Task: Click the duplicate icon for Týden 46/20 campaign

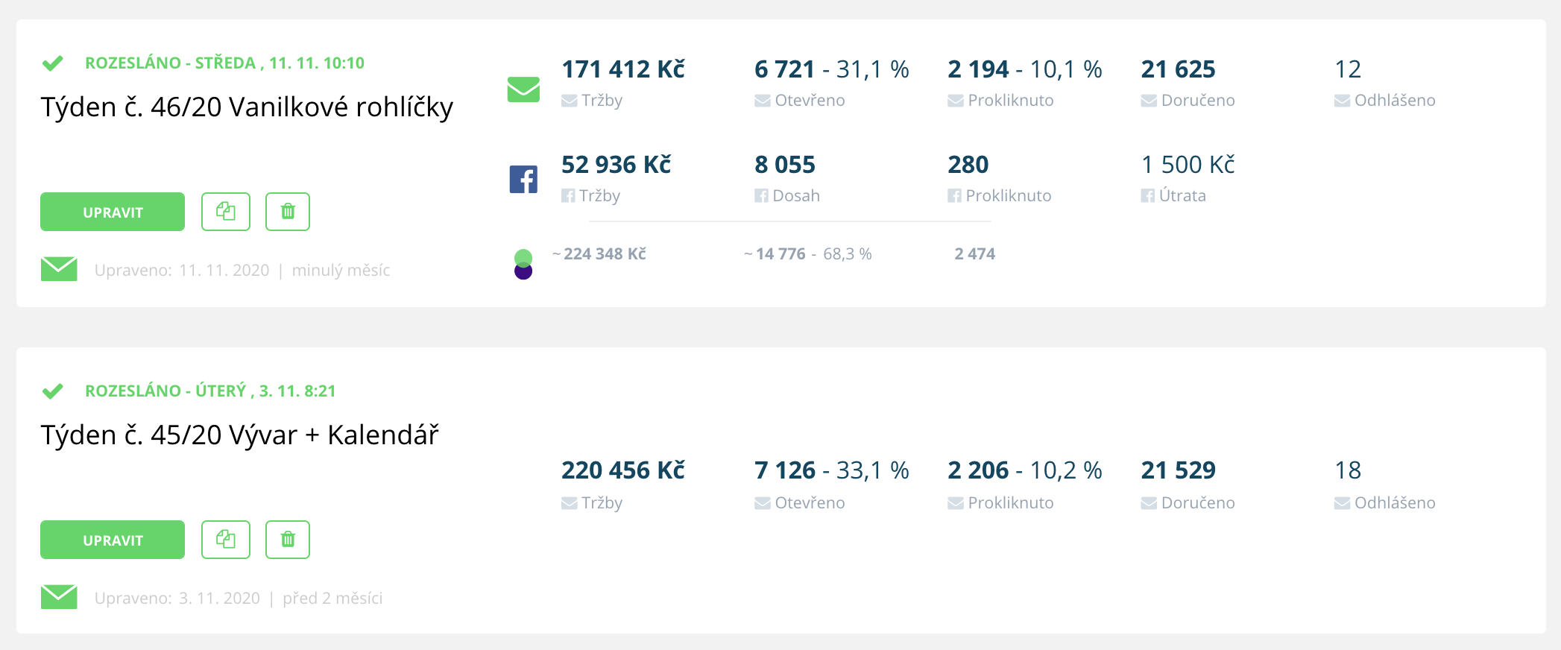Action: click(226, 212)
